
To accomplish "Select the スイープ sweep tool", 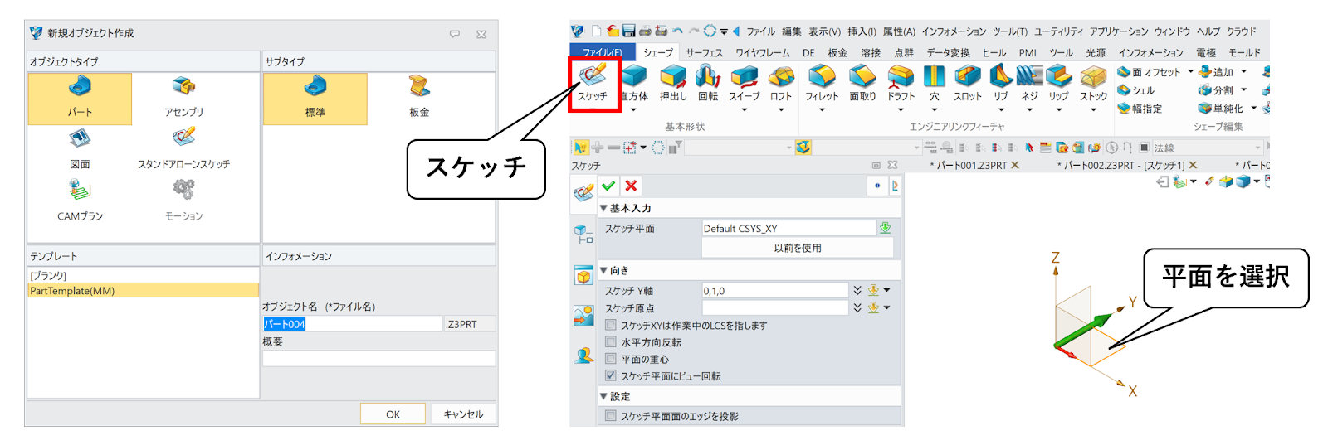I will [x=745, y=83].
